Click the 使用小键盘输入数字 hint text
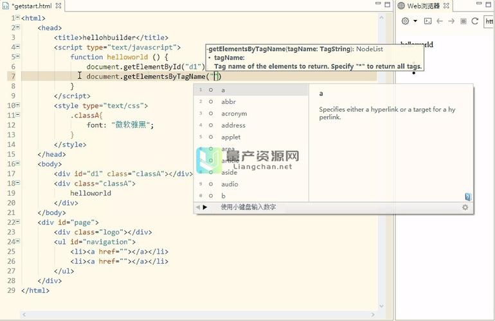This screenshot has width=495, height=321. (248, 207)
